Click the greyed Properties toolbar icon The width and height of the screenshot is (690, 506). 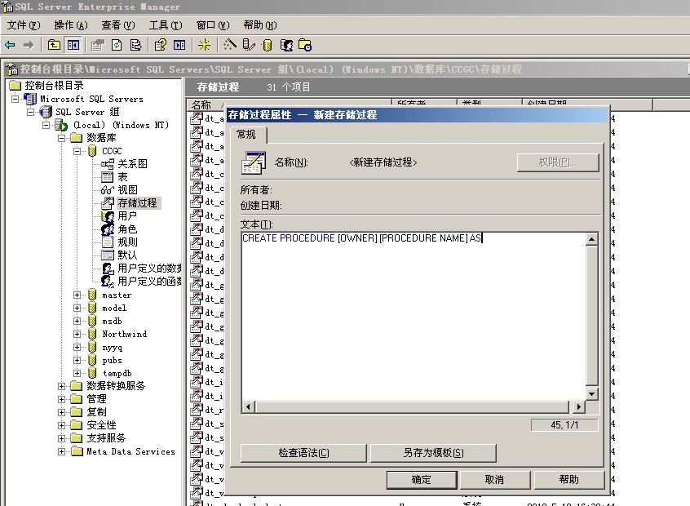(x=97, y=45)
